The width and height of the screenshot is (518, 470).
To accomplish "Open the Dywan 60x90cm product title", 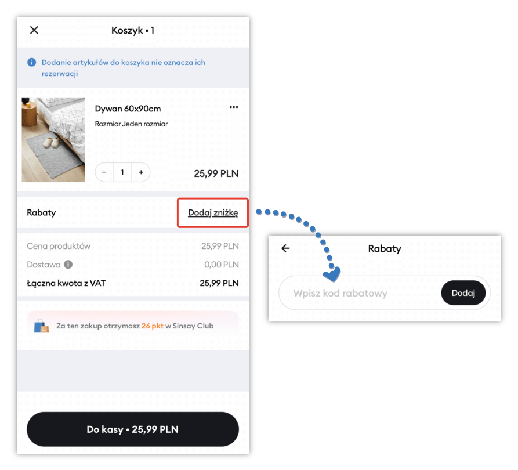I will [128, 109].
